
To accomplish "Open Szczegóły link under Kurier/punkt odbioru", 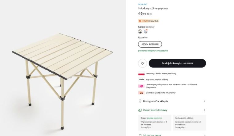I will [x=180, y=127].
